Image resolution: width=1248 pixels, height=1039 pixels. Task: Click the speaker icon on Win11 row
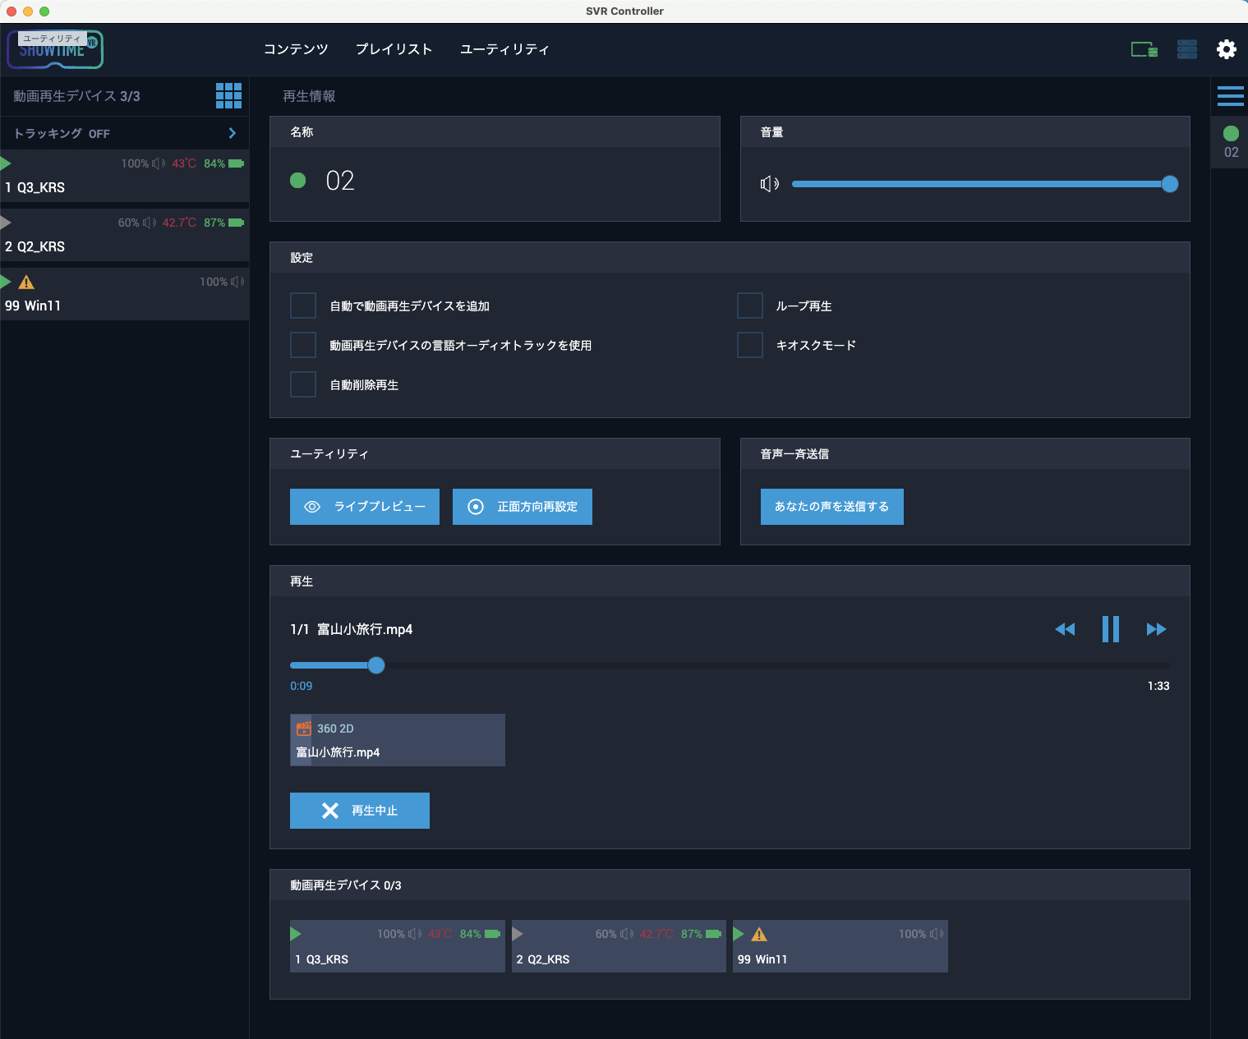click(237, 282)
